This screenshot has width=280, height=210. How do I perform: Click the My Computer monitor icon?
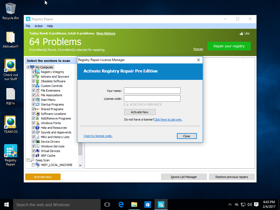coord(32,67)
